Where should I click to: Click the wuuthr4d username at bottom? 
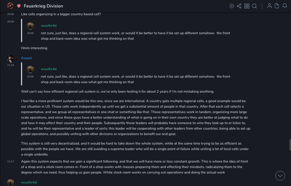coord(29,182)
